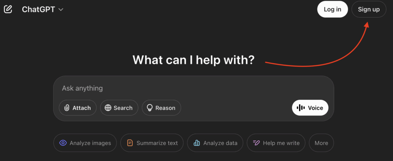Click the globe icon in Search

click(x=108, y=108)
